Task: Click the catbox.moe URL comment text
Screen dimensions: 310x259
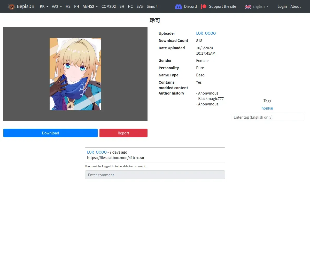Action: (x=116, y=158)
